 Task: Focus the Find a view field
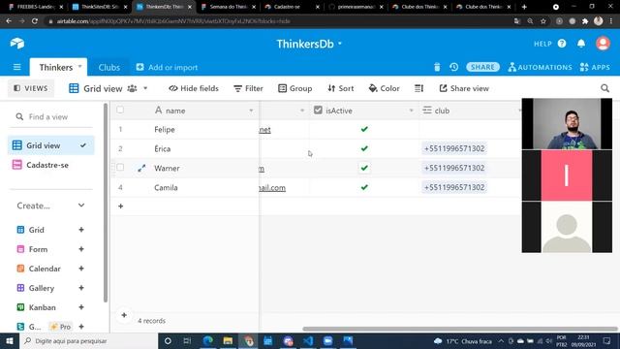click(x=50, y=116)
